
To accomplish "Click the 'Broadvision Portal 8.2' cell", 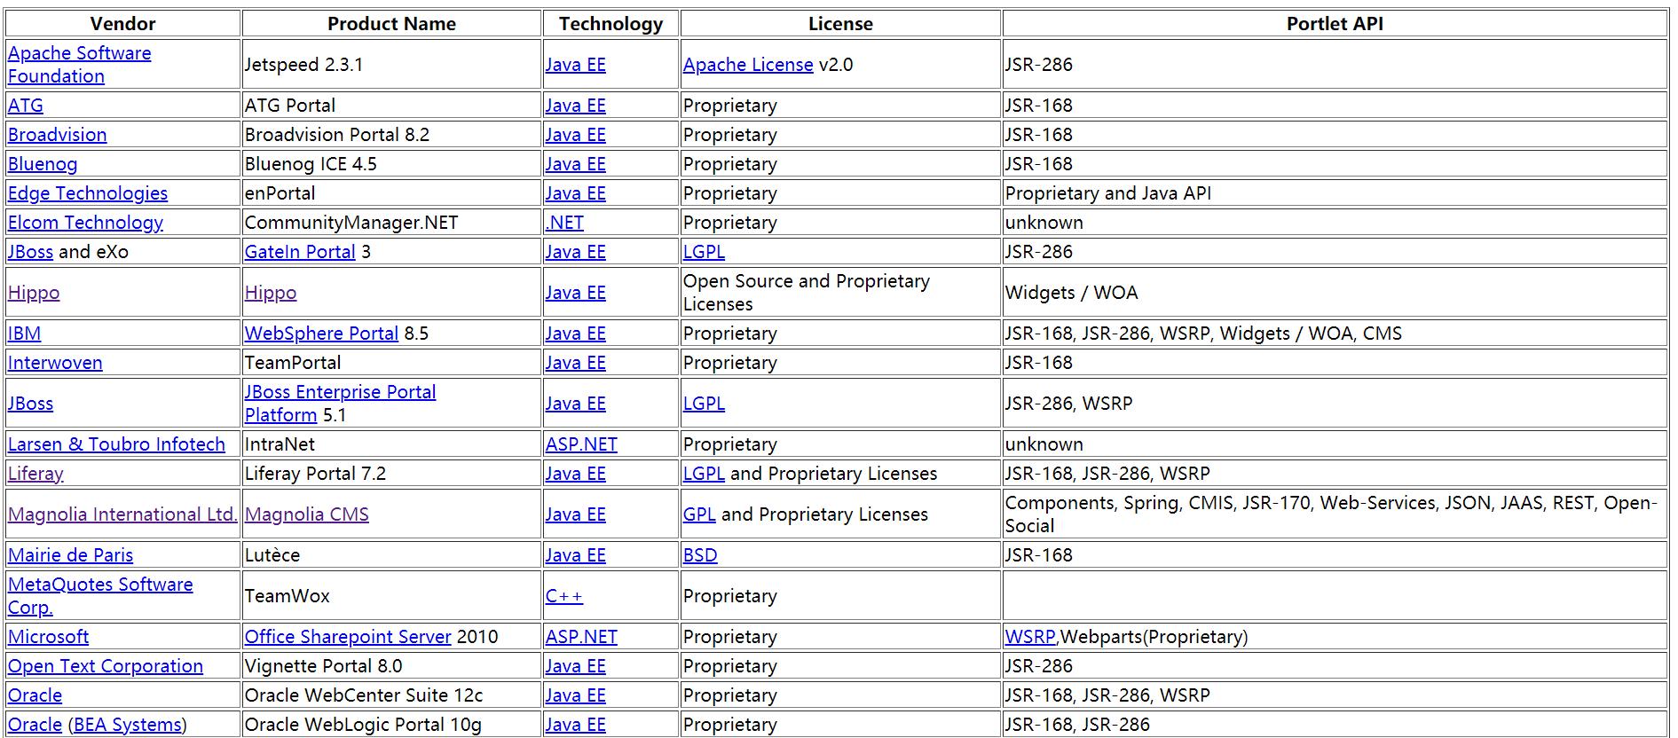I will point(391,135).
